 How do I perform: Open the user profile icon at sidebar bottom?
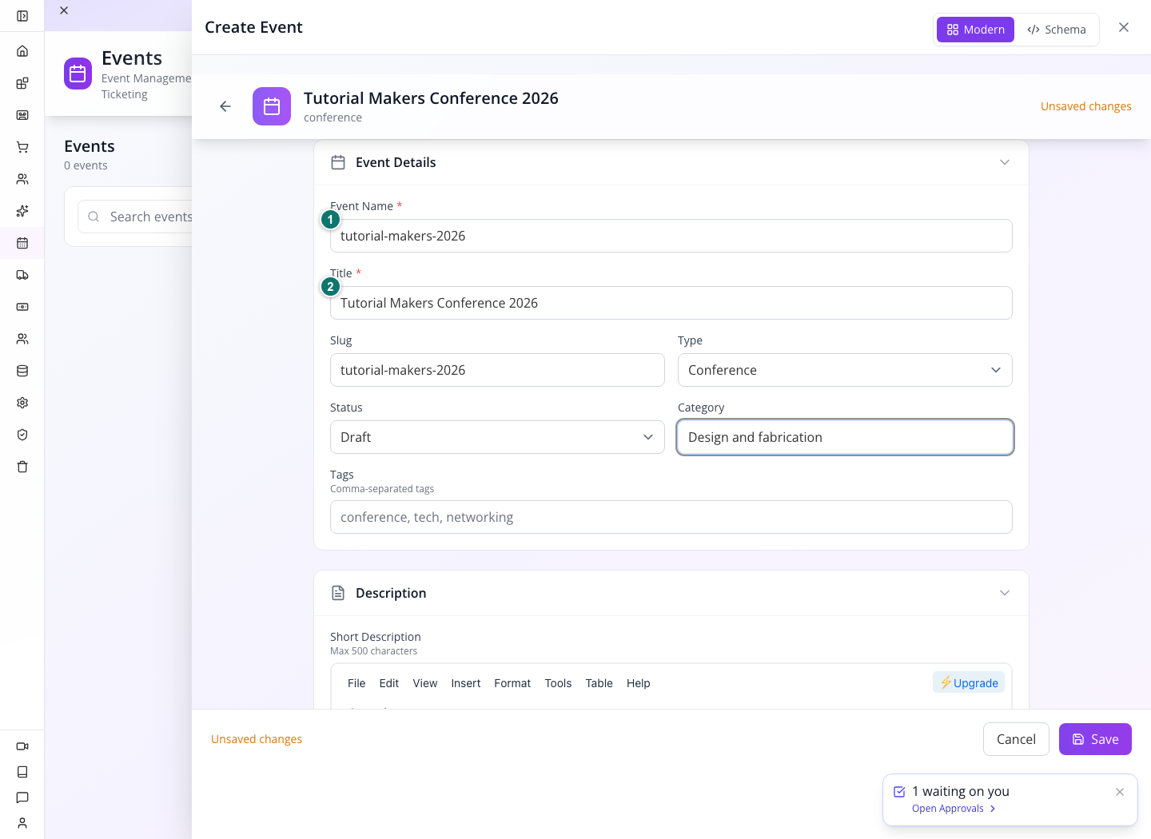point(22,823)
